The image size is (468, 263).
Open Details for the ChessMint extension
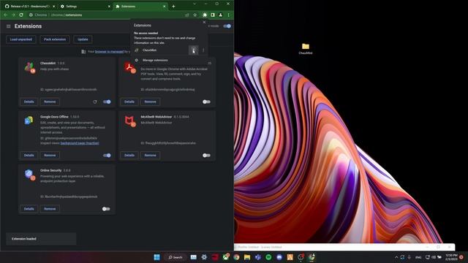point(29,102)
